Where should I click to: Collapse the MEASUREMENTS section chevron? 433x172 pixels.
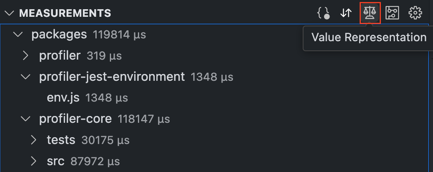coord(9,13)
